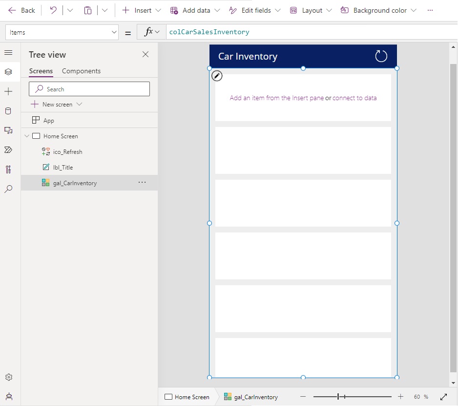Click the 'Insert pane' link
This screenshot has height=406, width=458.
tap(308, 98)
